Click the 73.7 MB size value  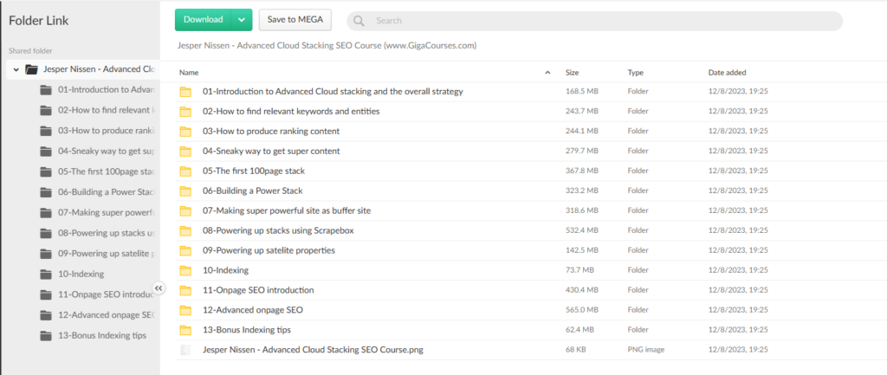[579, 270]
